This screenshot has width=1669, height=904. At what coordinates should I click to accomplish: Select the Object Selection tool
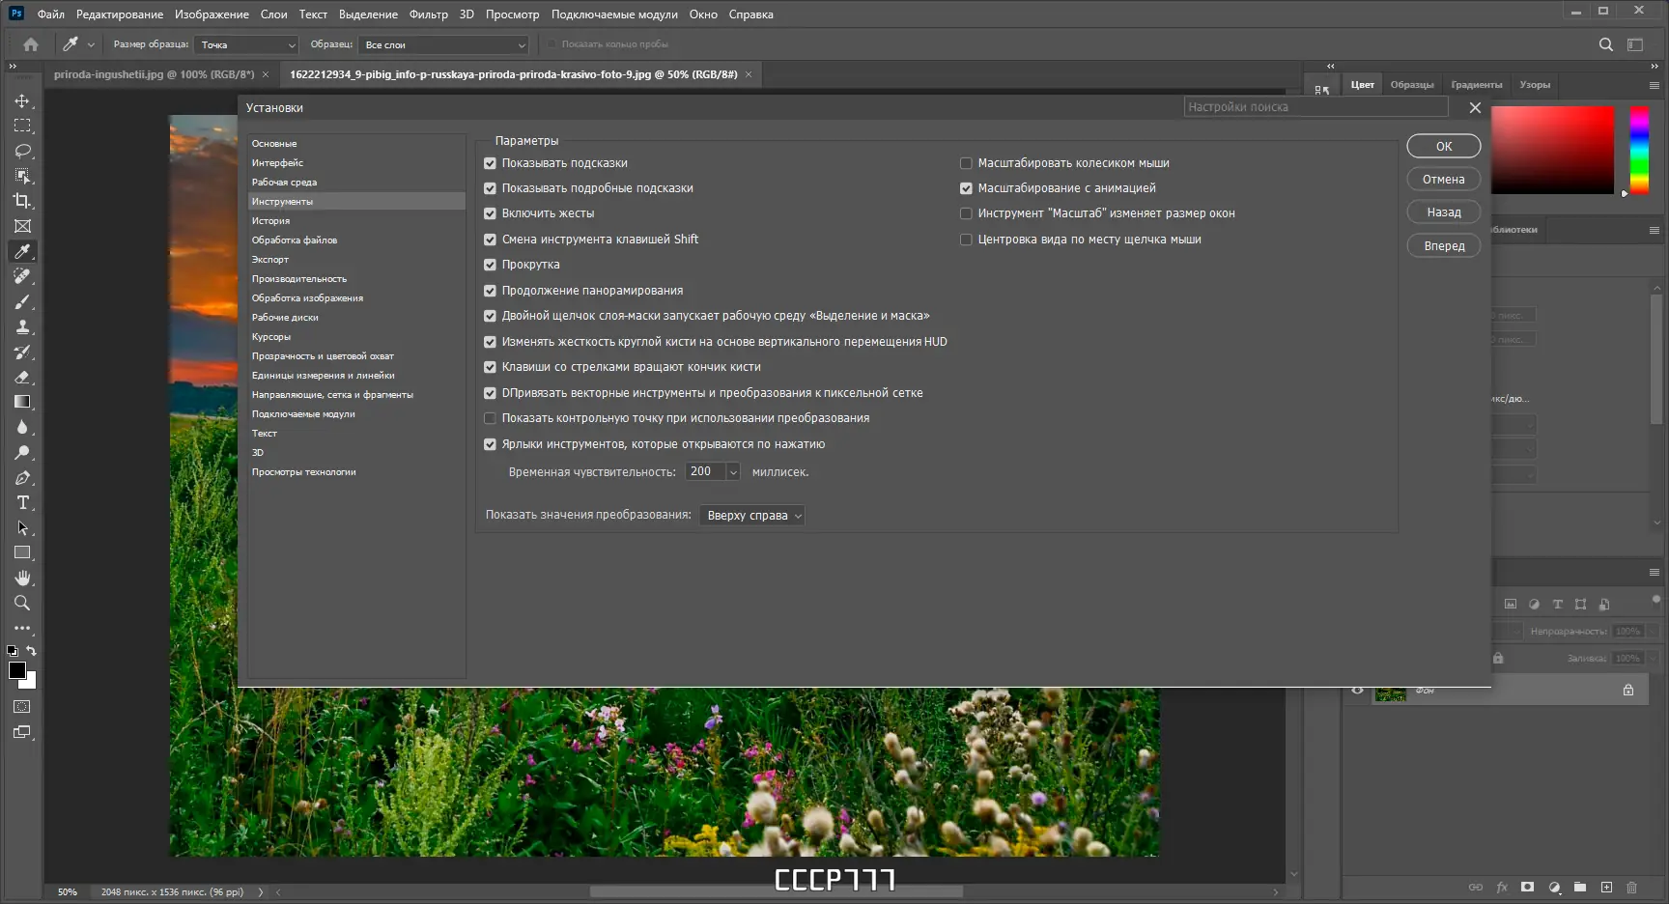pos(22,176)
